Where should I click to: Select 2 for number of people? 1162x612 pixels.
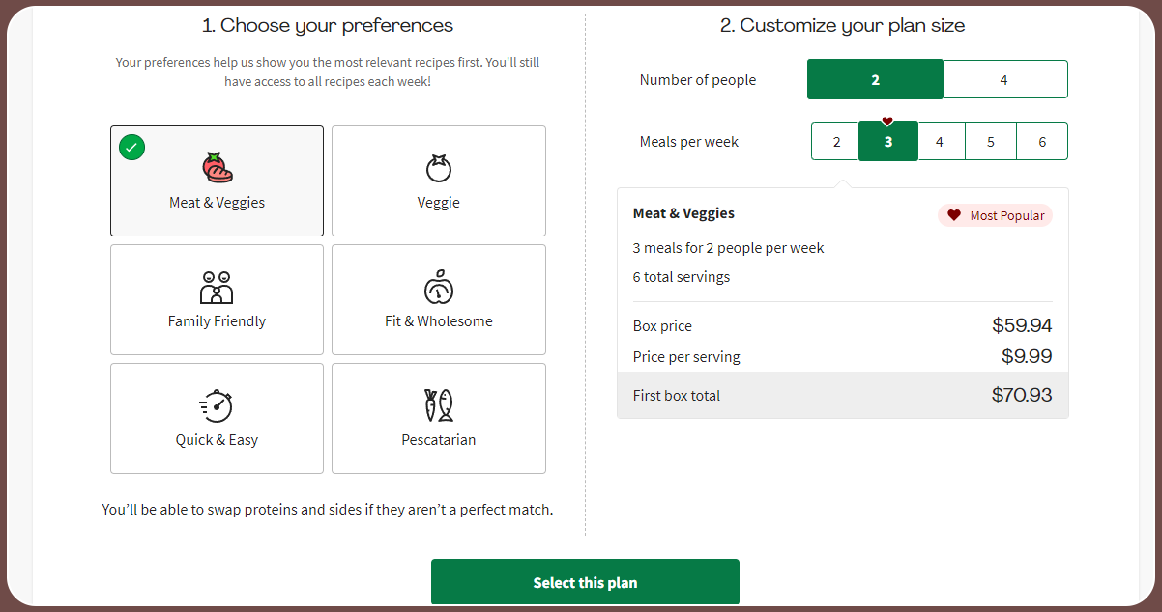tap(875, 80)
